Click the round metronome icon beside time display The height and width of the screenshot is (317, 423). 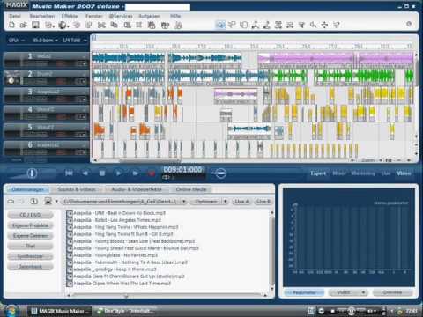coord(219,173)
